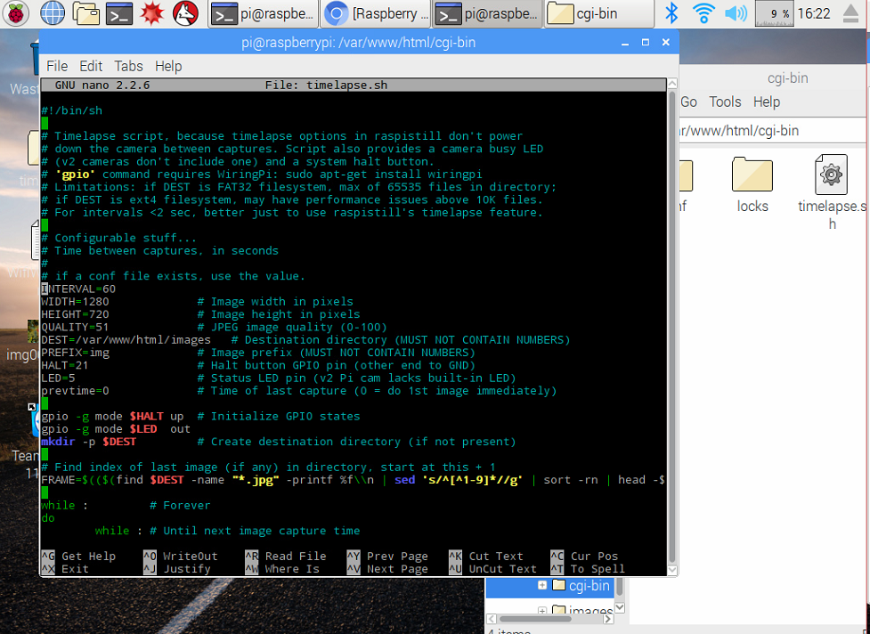Click the gpio -g mode $LED out line
The image size is (870, 634).
pyautogui.click(x=116, y=429)
